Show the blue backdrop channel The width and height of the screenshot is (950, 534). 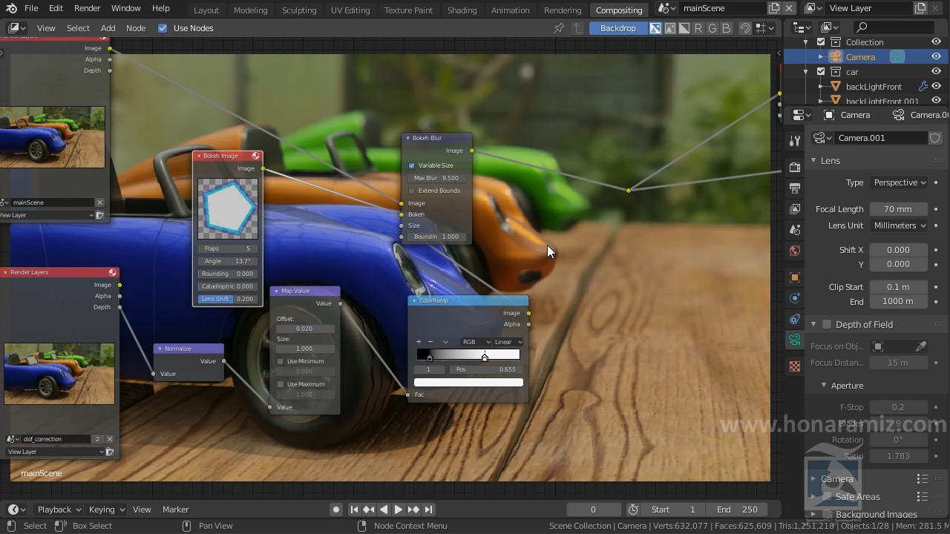pos(727,28)
